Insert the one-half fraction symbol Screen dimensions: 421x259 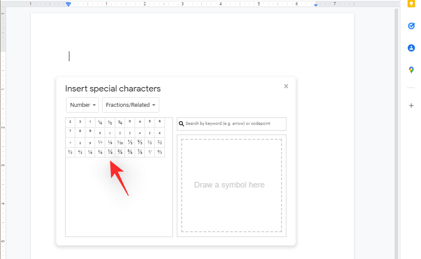(x=110, y=123)
